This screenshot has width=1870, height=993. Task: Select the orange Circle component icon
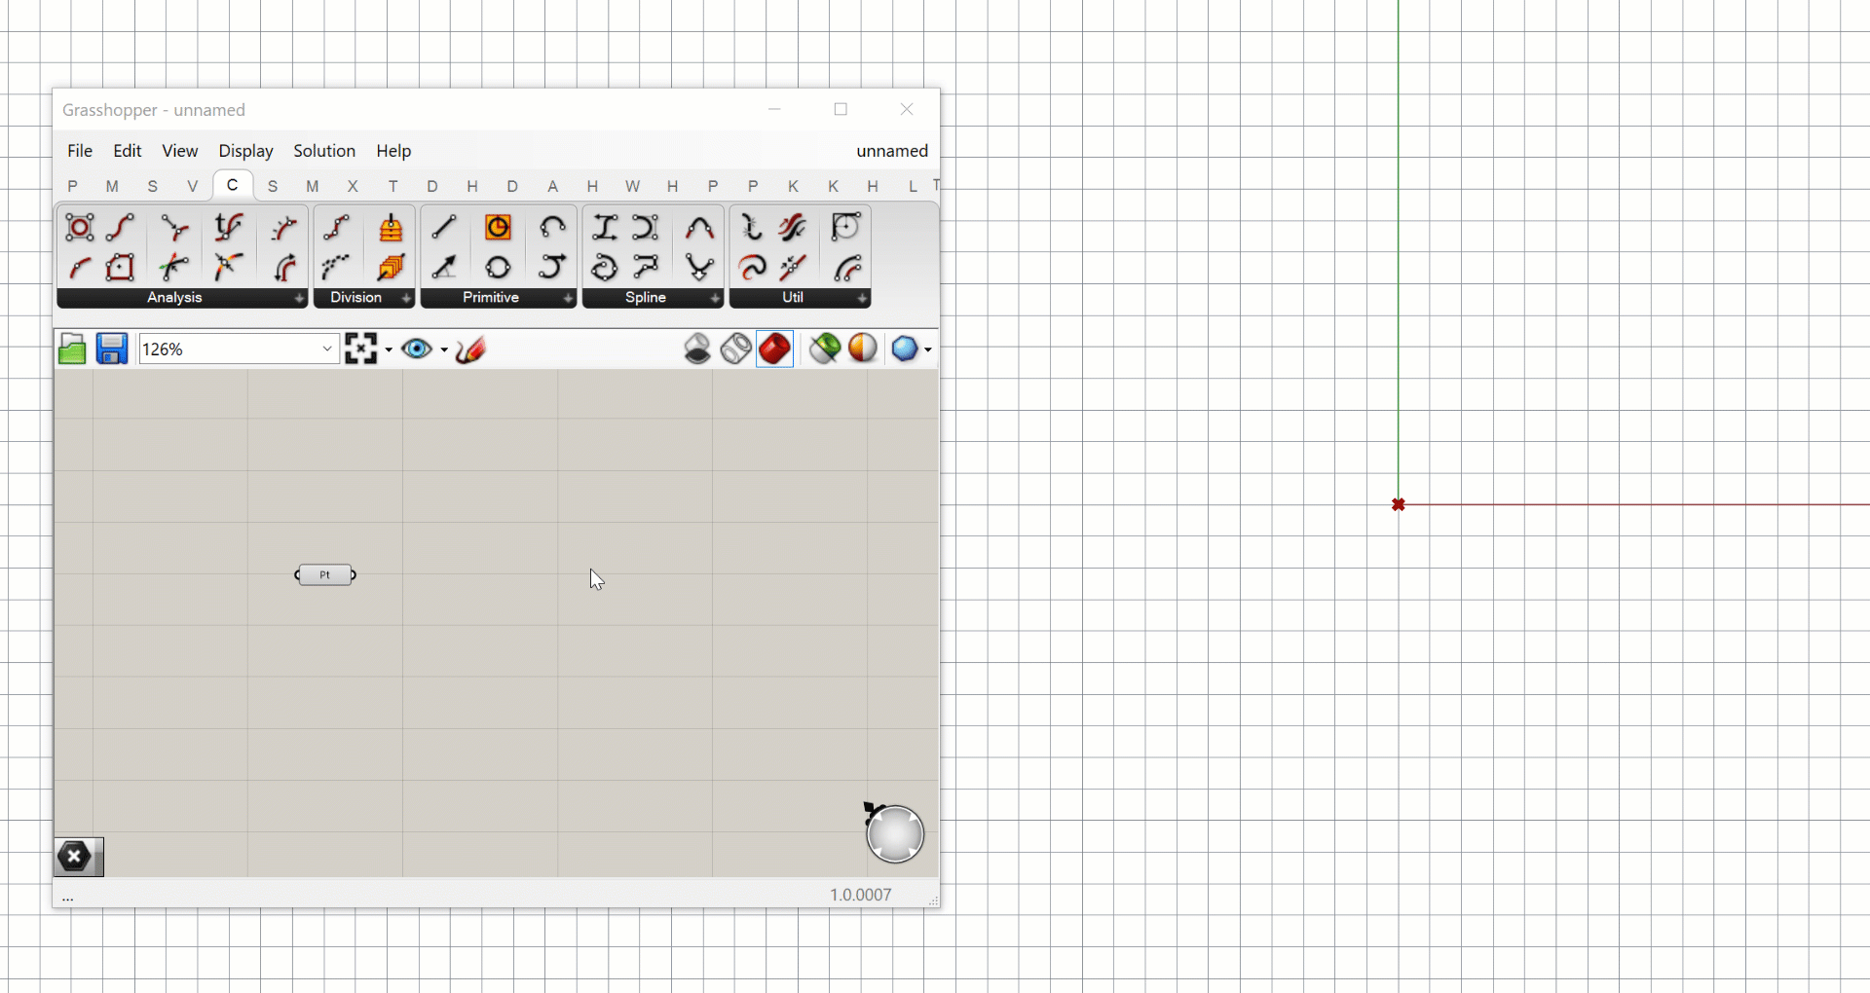(x=498, y=228)
